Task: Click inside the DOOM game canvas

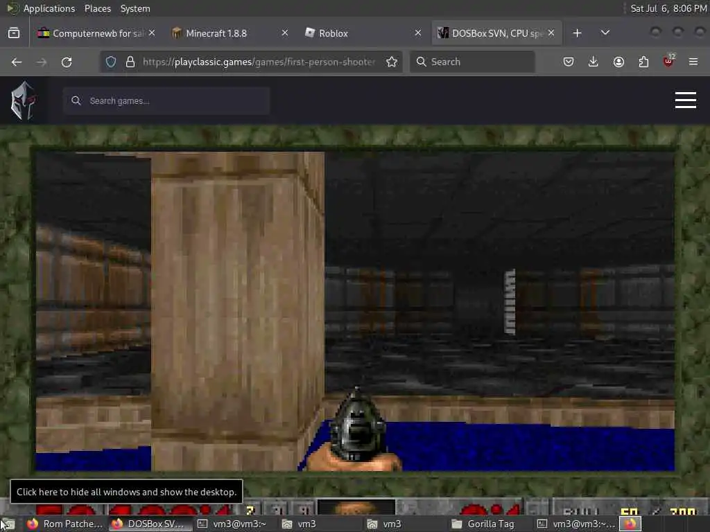Action: coord(355,311)
